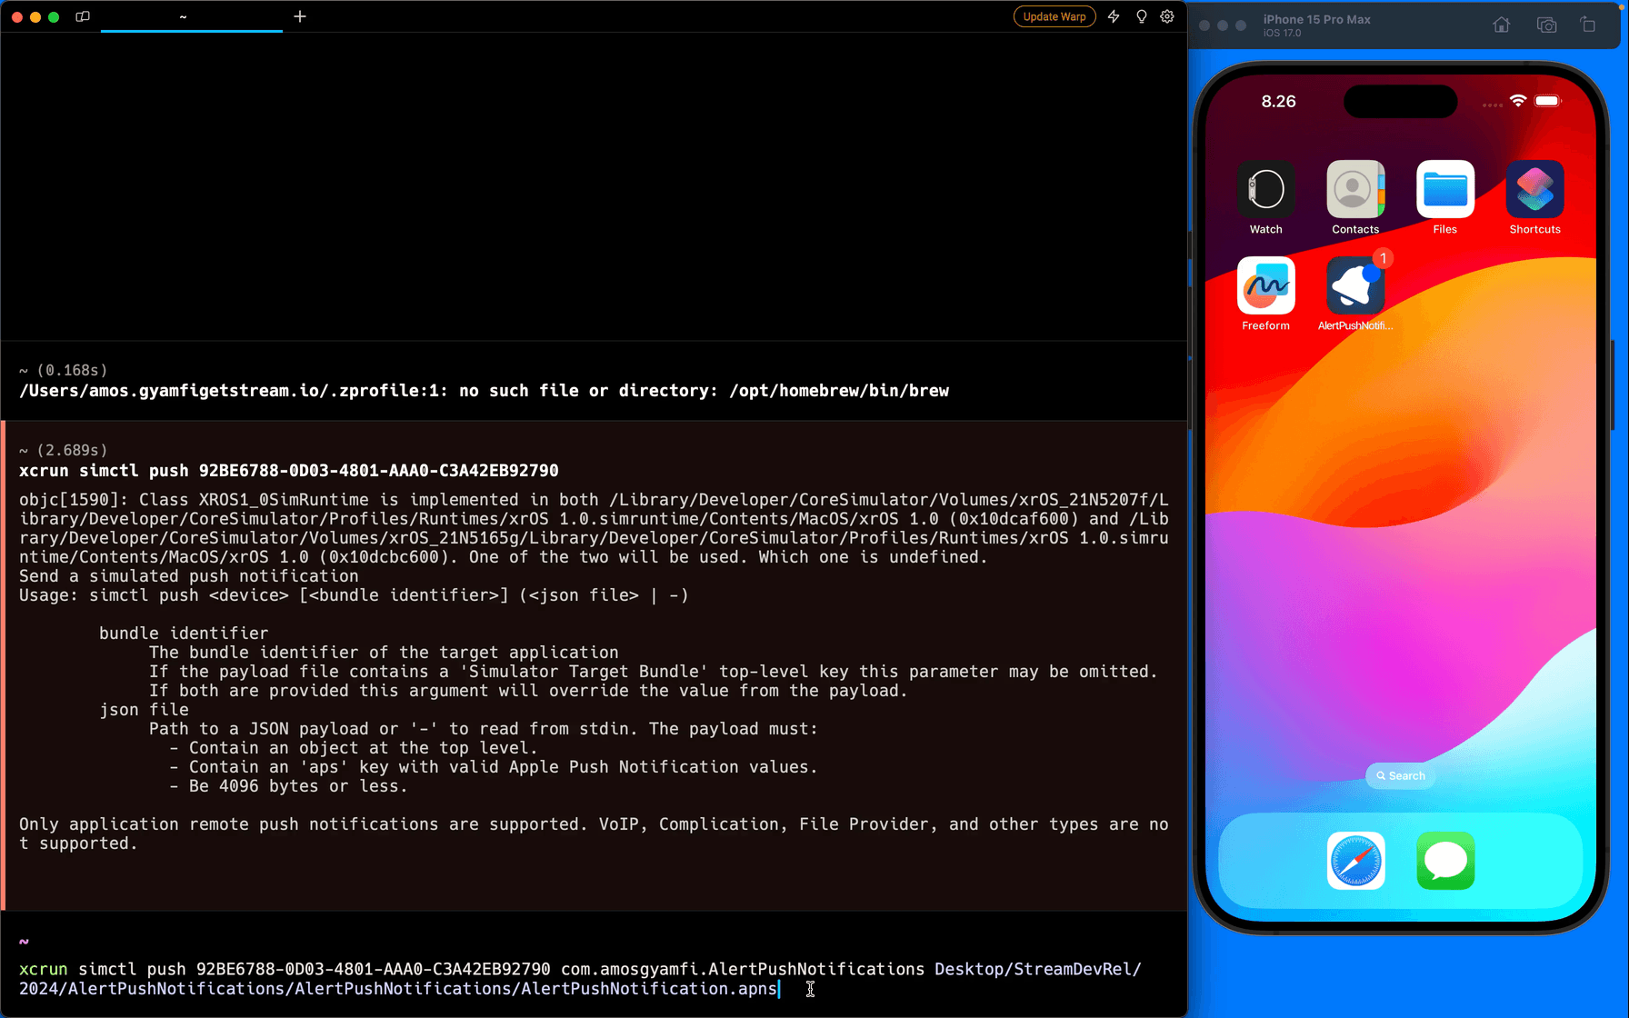This screenshot has width=1629, height=1018.
Task: Click the command input field at bottom
Action: pos(594,979)
